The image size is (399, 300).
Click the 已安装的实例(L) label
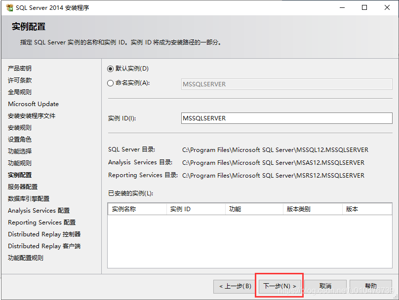tap(130, 193)
